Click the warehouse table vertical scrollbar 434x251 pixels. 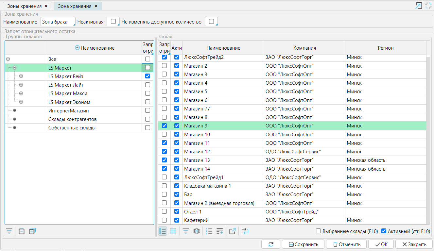(x=428, y=131)
